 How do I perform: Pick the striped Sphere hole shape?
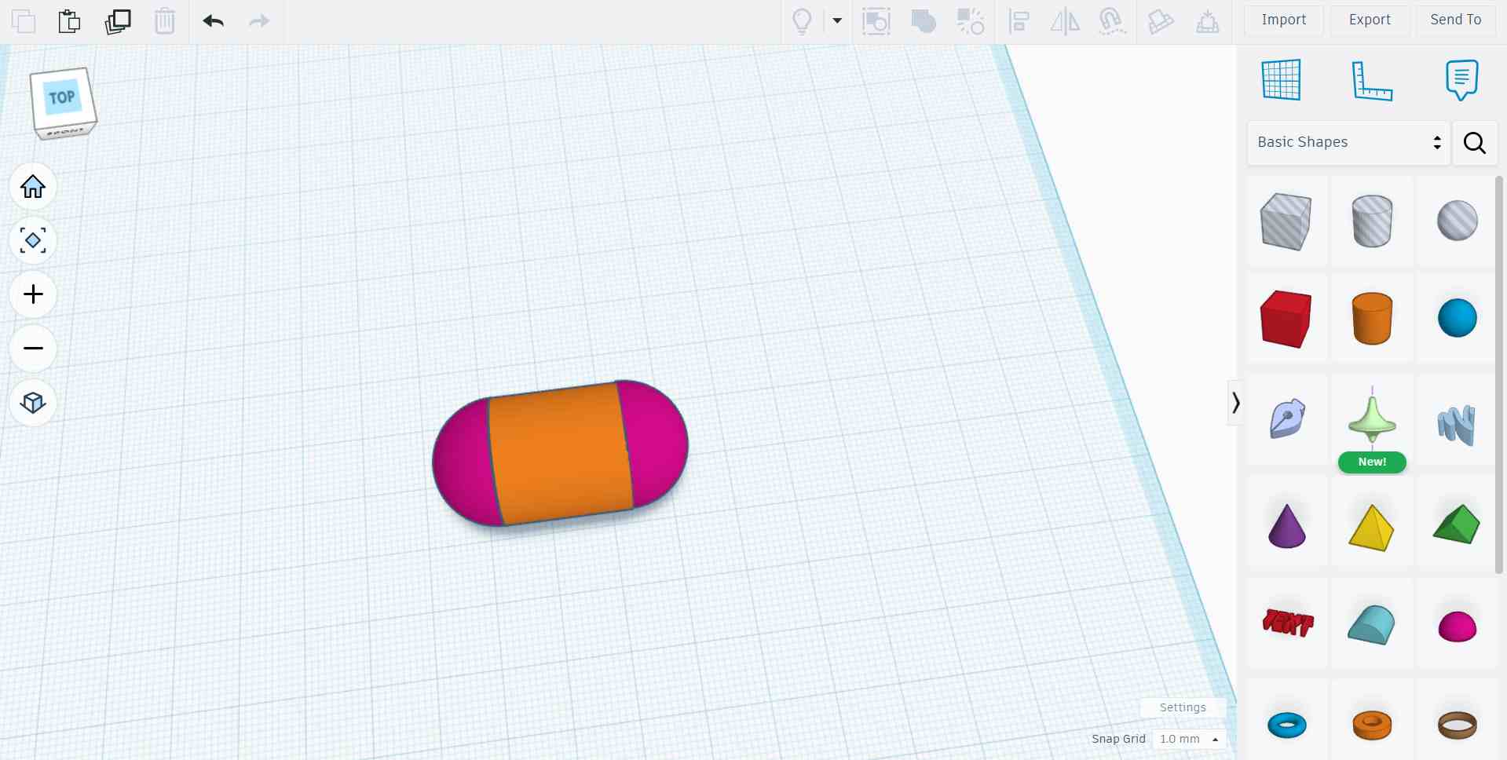click(1458, 221)
